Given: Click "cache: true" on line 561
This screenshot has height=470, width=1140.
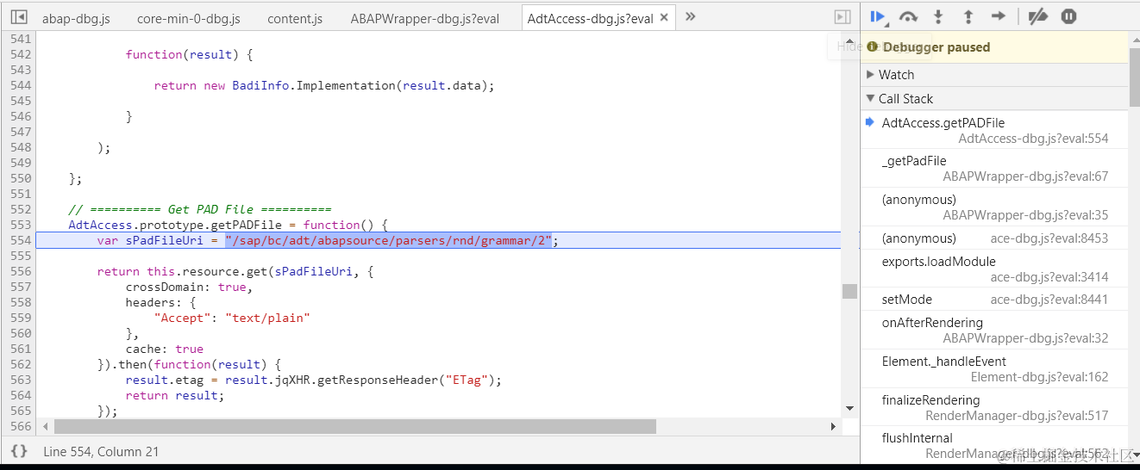Looking at the screenshot, I should pyautogui.click(x=165, y=349).
